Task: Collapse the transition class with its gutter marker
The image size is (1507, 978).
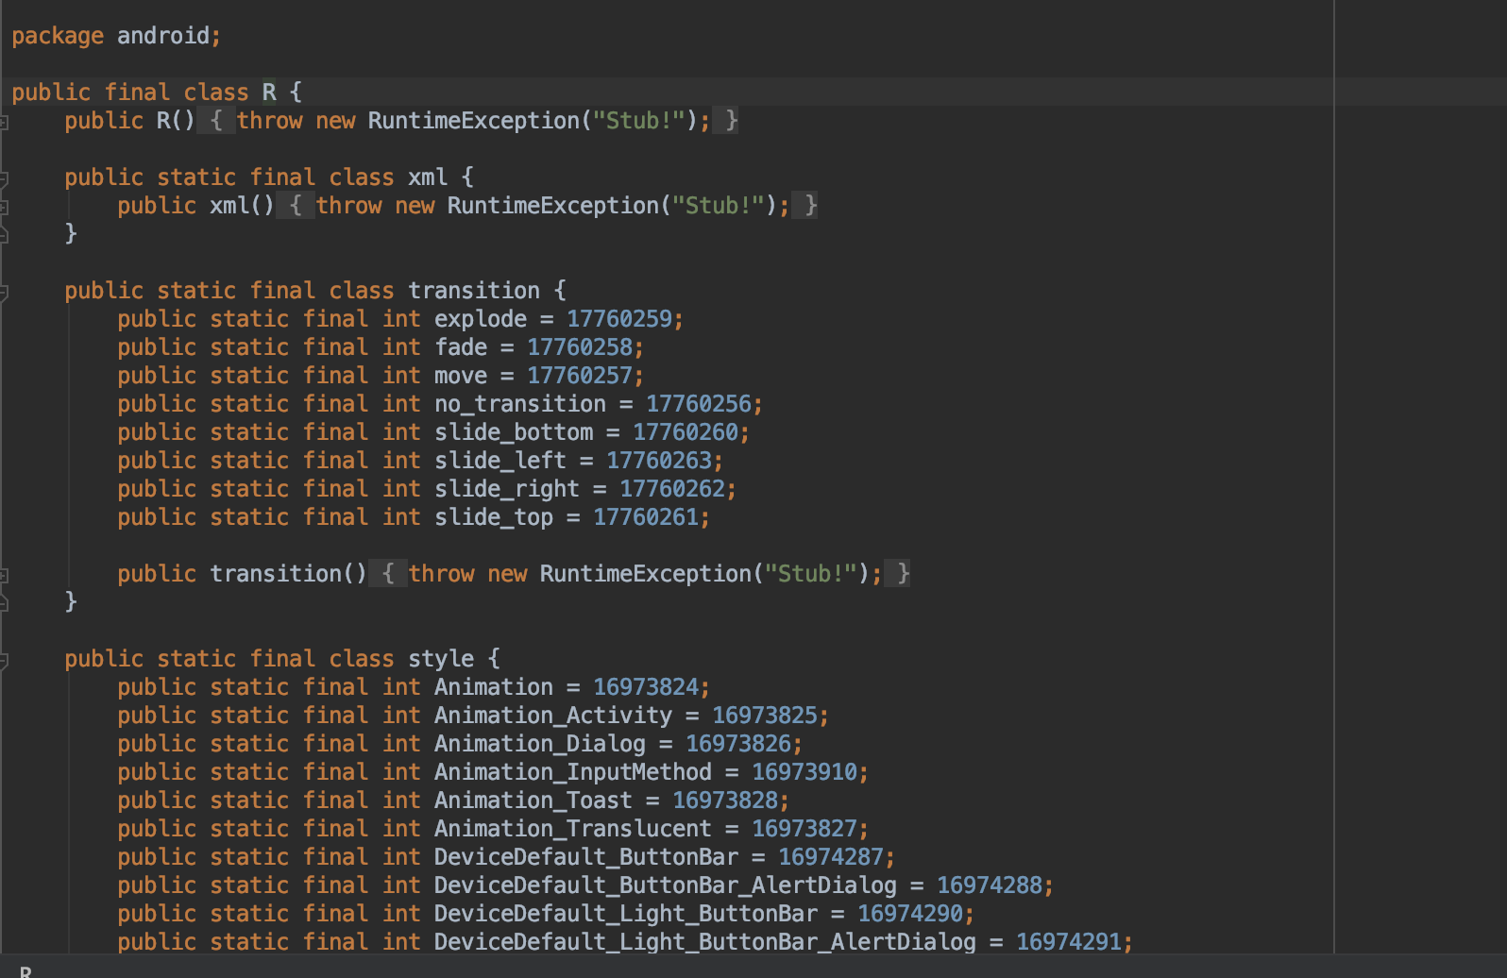Action: pyautogui.click(x=4, y=292)
